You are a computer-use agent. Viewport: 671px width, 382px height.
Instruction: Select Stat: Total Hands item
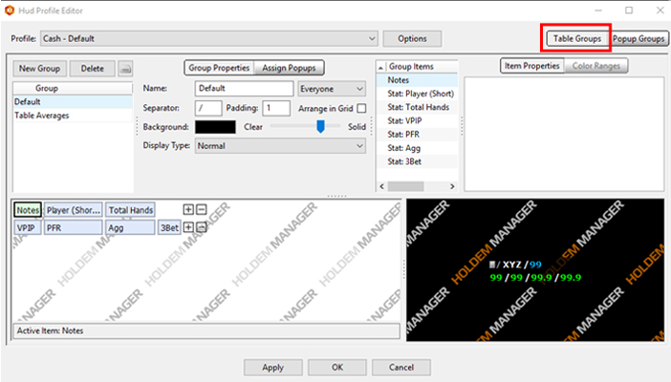pyautogui.click(x=418, y=107)
